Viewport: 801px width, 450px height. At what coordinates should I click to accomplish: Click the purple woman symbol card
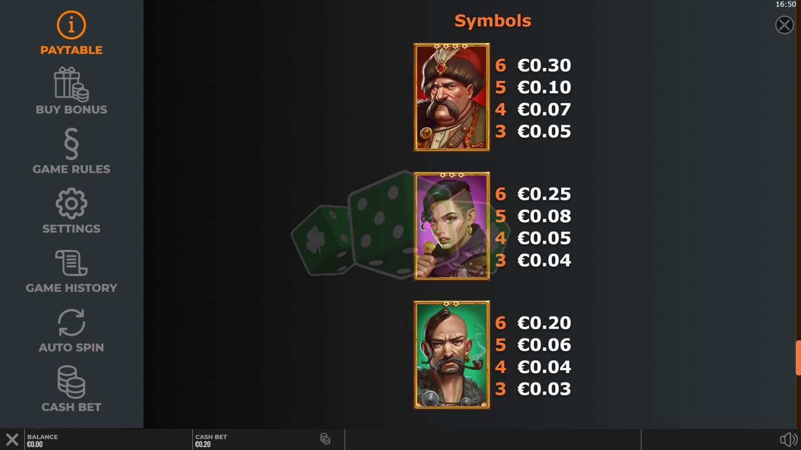452,226
